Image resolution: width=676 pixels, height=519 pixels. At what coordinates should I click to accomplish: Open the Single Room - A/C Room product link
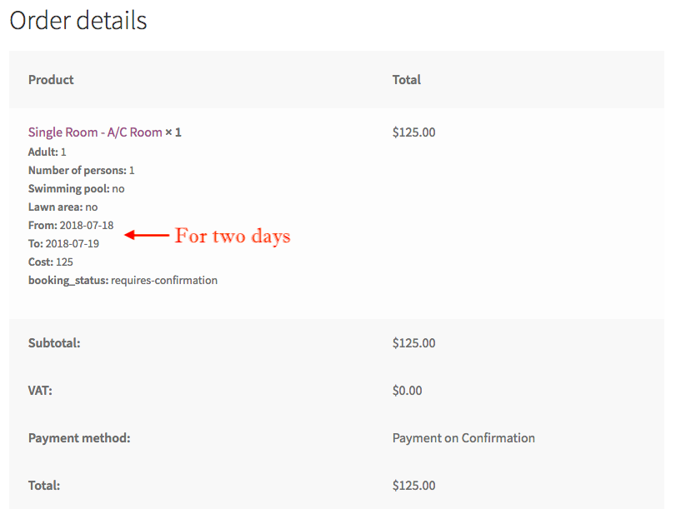click(x=95, y=132)
